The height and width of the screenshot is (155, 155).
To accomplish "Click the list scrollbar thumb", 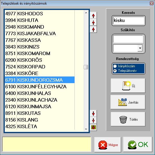I will click(x=86, y=67).
